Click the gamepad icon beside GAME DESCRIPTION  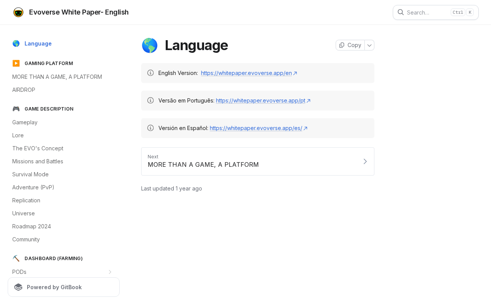click(x=16, y=109)
